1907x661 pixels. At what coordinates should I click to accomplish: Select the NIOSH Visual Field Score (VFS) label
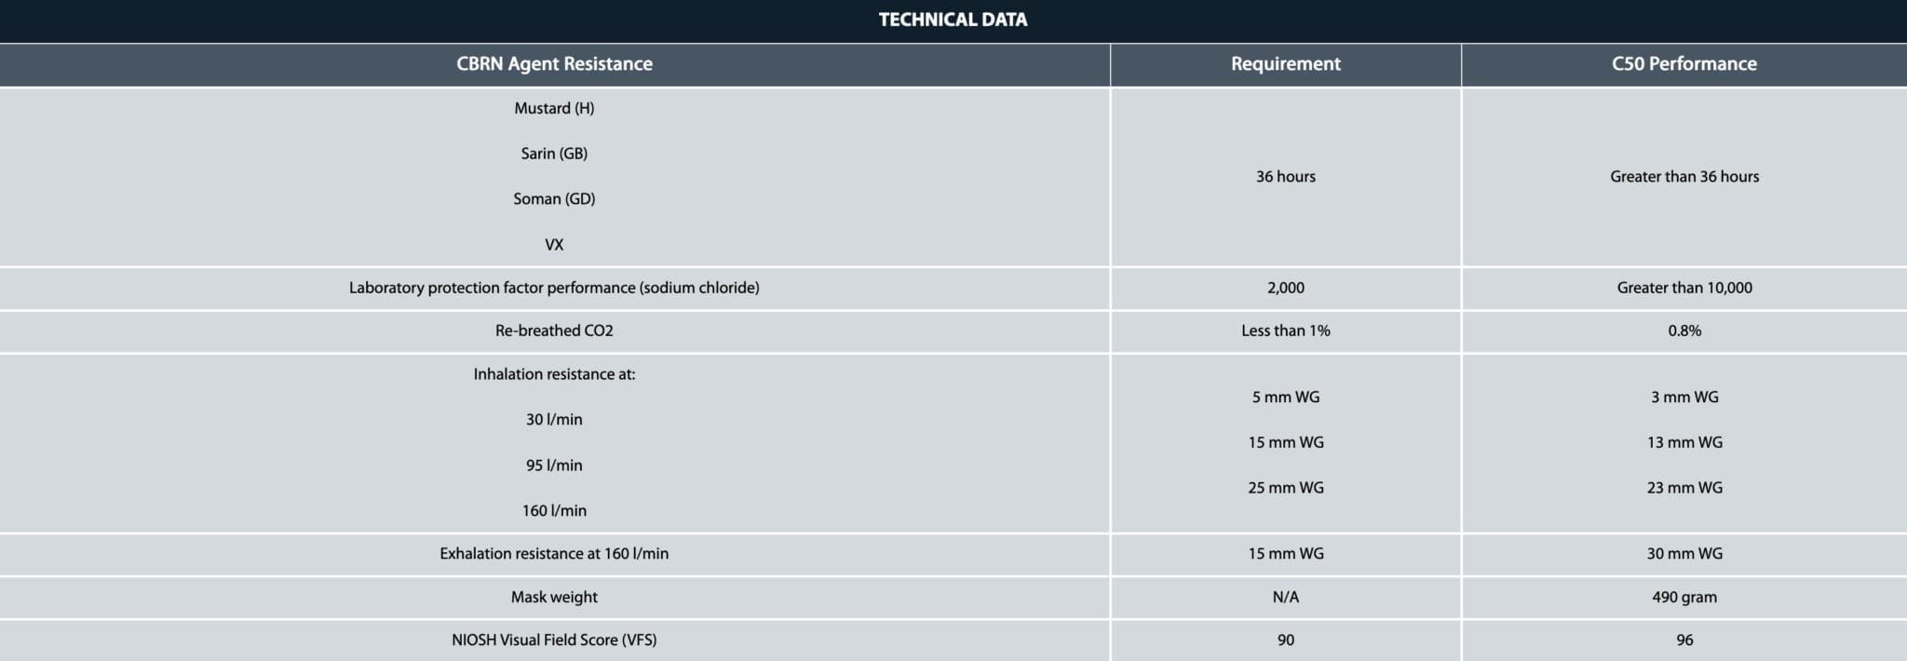point(554,640)
